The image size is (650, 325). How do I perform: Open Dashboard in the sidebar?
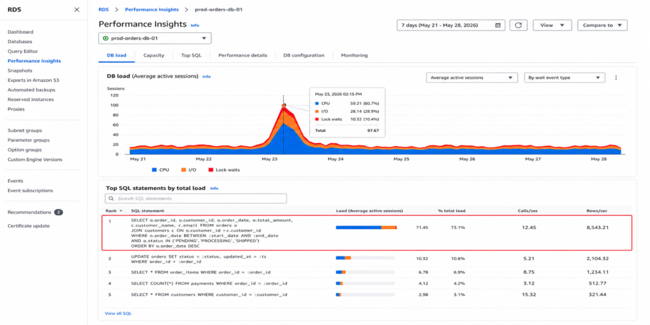[x=20, y=32]
